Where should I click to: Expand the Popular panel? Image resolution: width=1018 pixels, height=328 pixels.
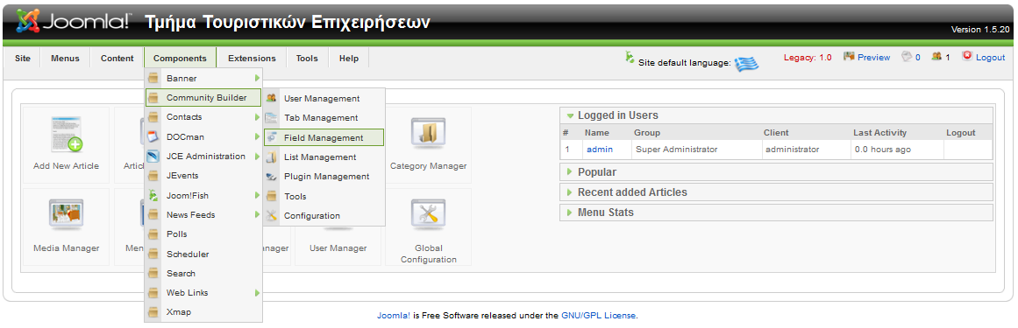(x=776, y=171)
